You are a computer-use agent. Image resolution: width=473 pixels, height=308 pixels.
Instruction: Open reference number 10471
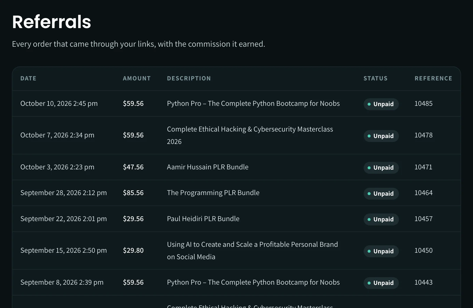[x=423, y=167]
